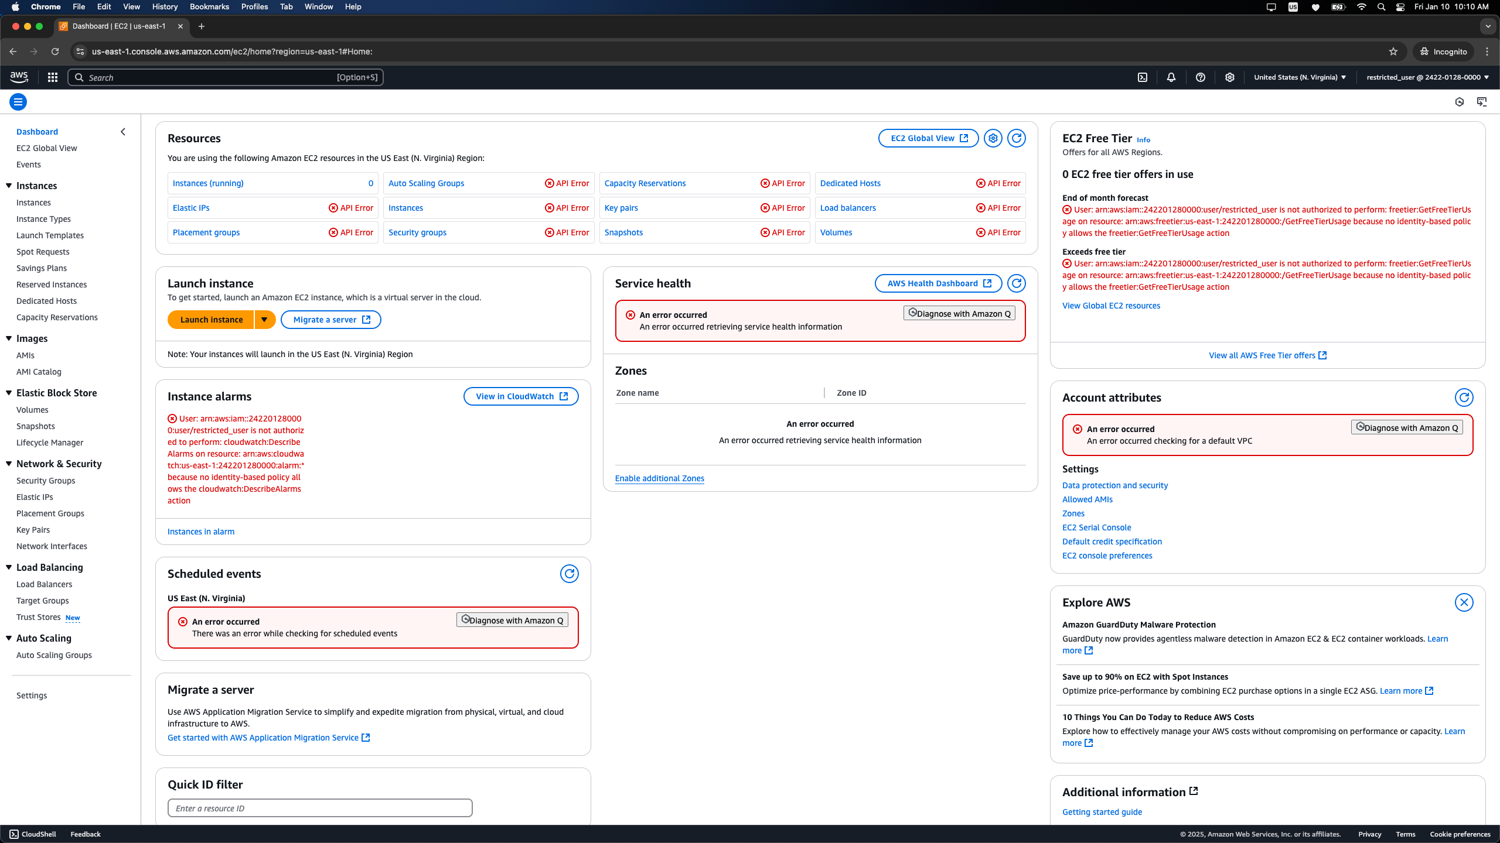Click the Wi-Fi status icon
Screen dimensions: 1500x843
pos(1362,7)
